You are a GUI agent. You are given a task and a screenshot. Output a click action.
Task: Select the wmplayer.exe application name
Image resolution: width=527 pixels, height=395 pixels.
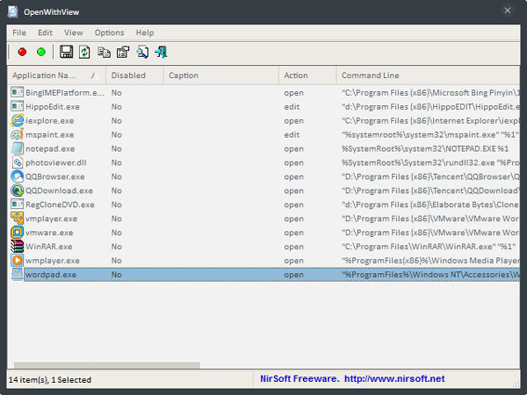tap(53, 261)
